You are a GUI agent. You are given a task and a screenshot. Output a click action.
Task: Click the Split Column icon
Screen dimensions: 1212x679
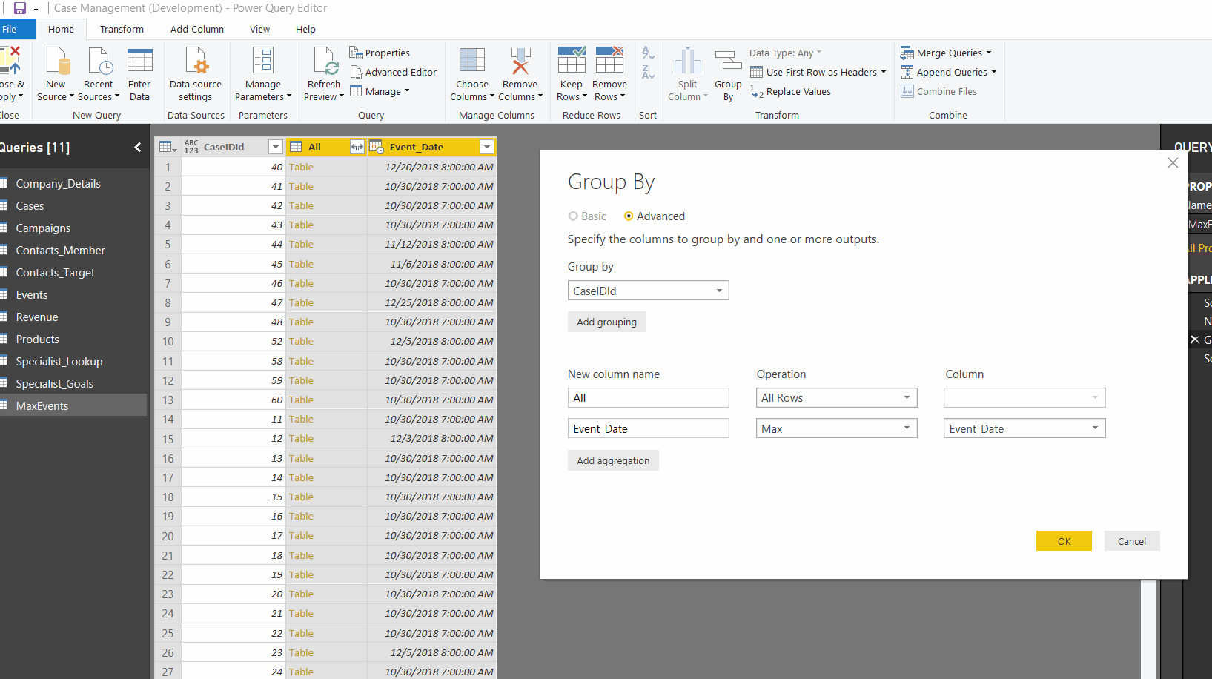coord(687,61)
